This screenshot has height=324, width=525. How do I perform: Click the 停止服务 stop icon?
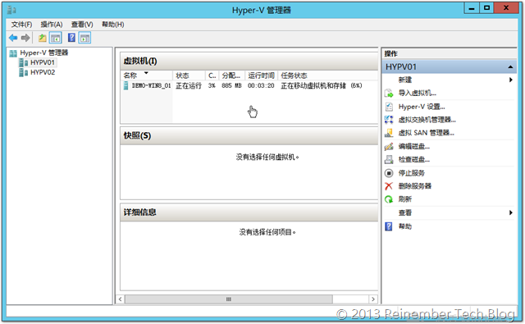point(389,173)
